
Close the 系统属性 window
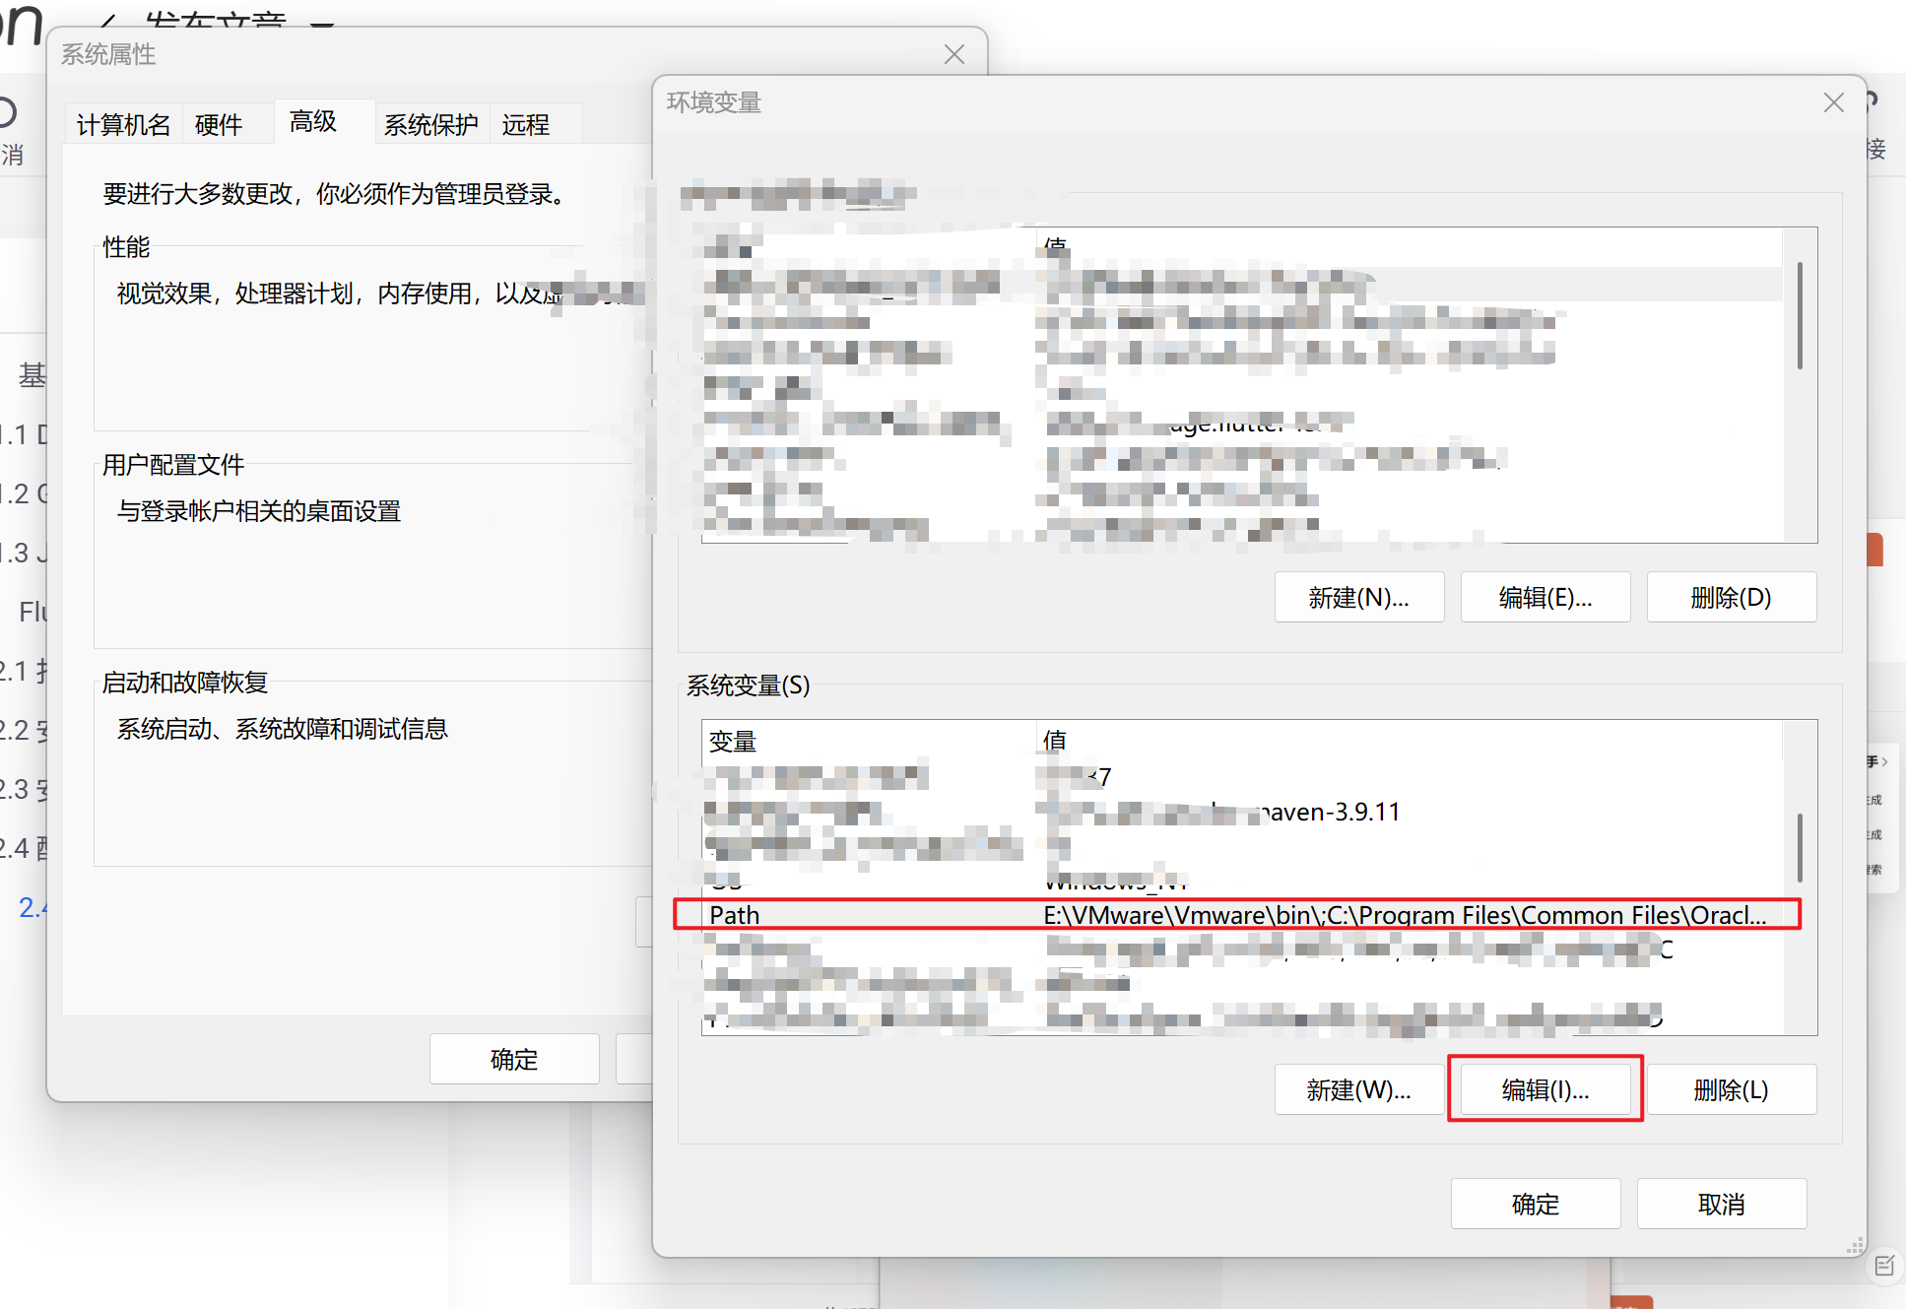pos(953,54)
